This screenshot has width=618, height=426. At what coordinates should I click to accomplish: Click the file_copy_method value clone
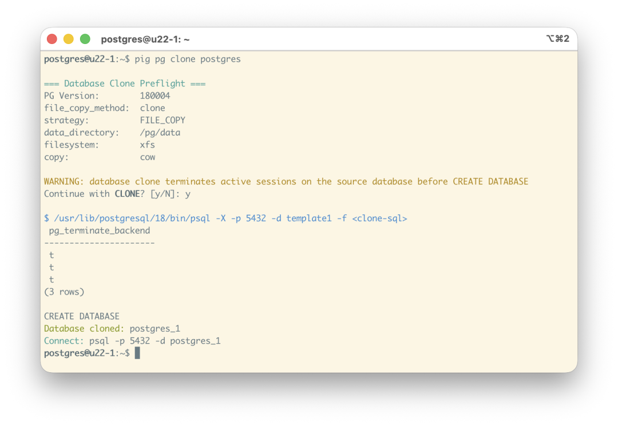[x=153, y=108]
